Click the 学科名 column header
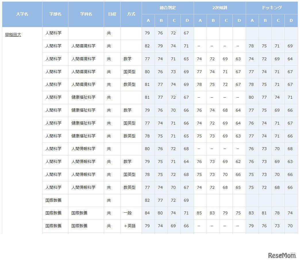The image size is (300, 262). (86, 14)
